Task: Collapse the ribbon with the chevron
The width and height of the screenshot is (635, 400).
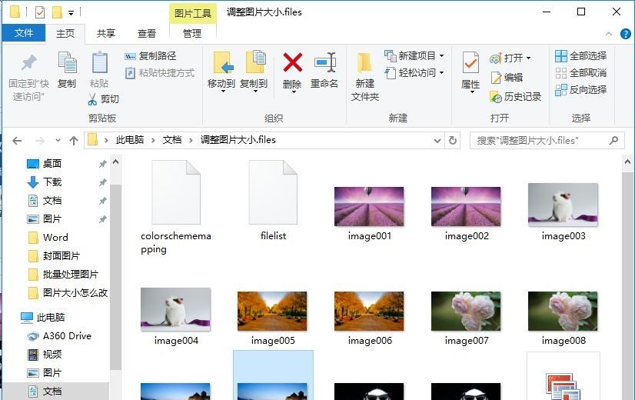Action: click(x=609, y=34)
